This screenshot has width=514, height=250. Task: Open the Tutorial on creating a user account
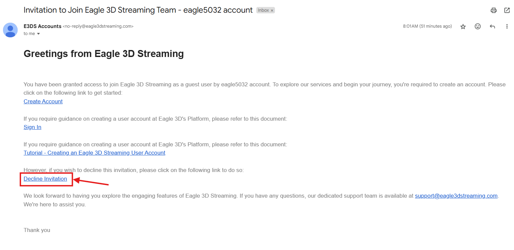coord(94,153)
